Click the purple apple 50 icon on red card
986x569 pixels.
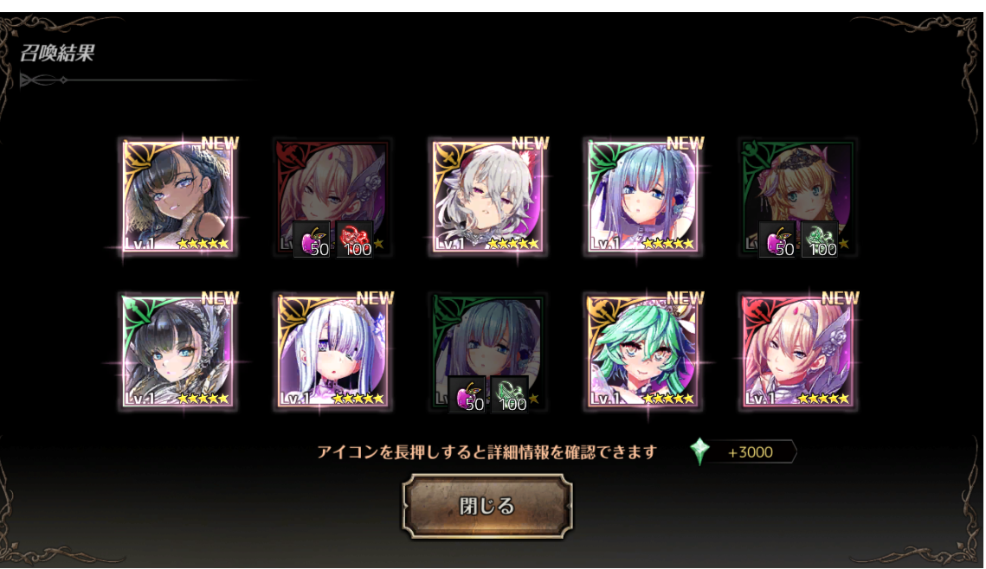click(313, 239)
